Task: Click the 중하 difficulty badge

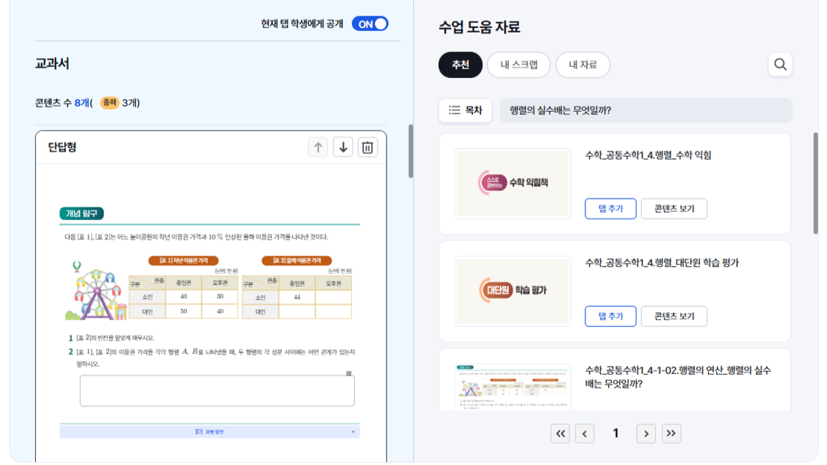Action: click(x=109, y=102)
